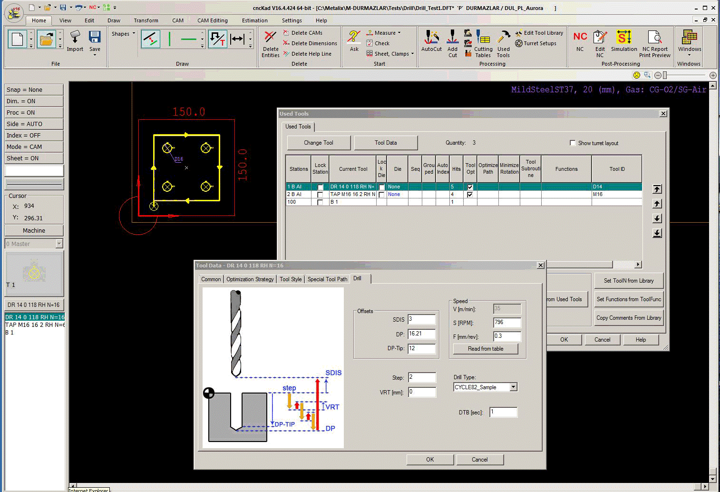The height and width of the screenshot is (492, 720).
Task: Open the CAM Editing ribbon tab
Action: click(212, 20)
